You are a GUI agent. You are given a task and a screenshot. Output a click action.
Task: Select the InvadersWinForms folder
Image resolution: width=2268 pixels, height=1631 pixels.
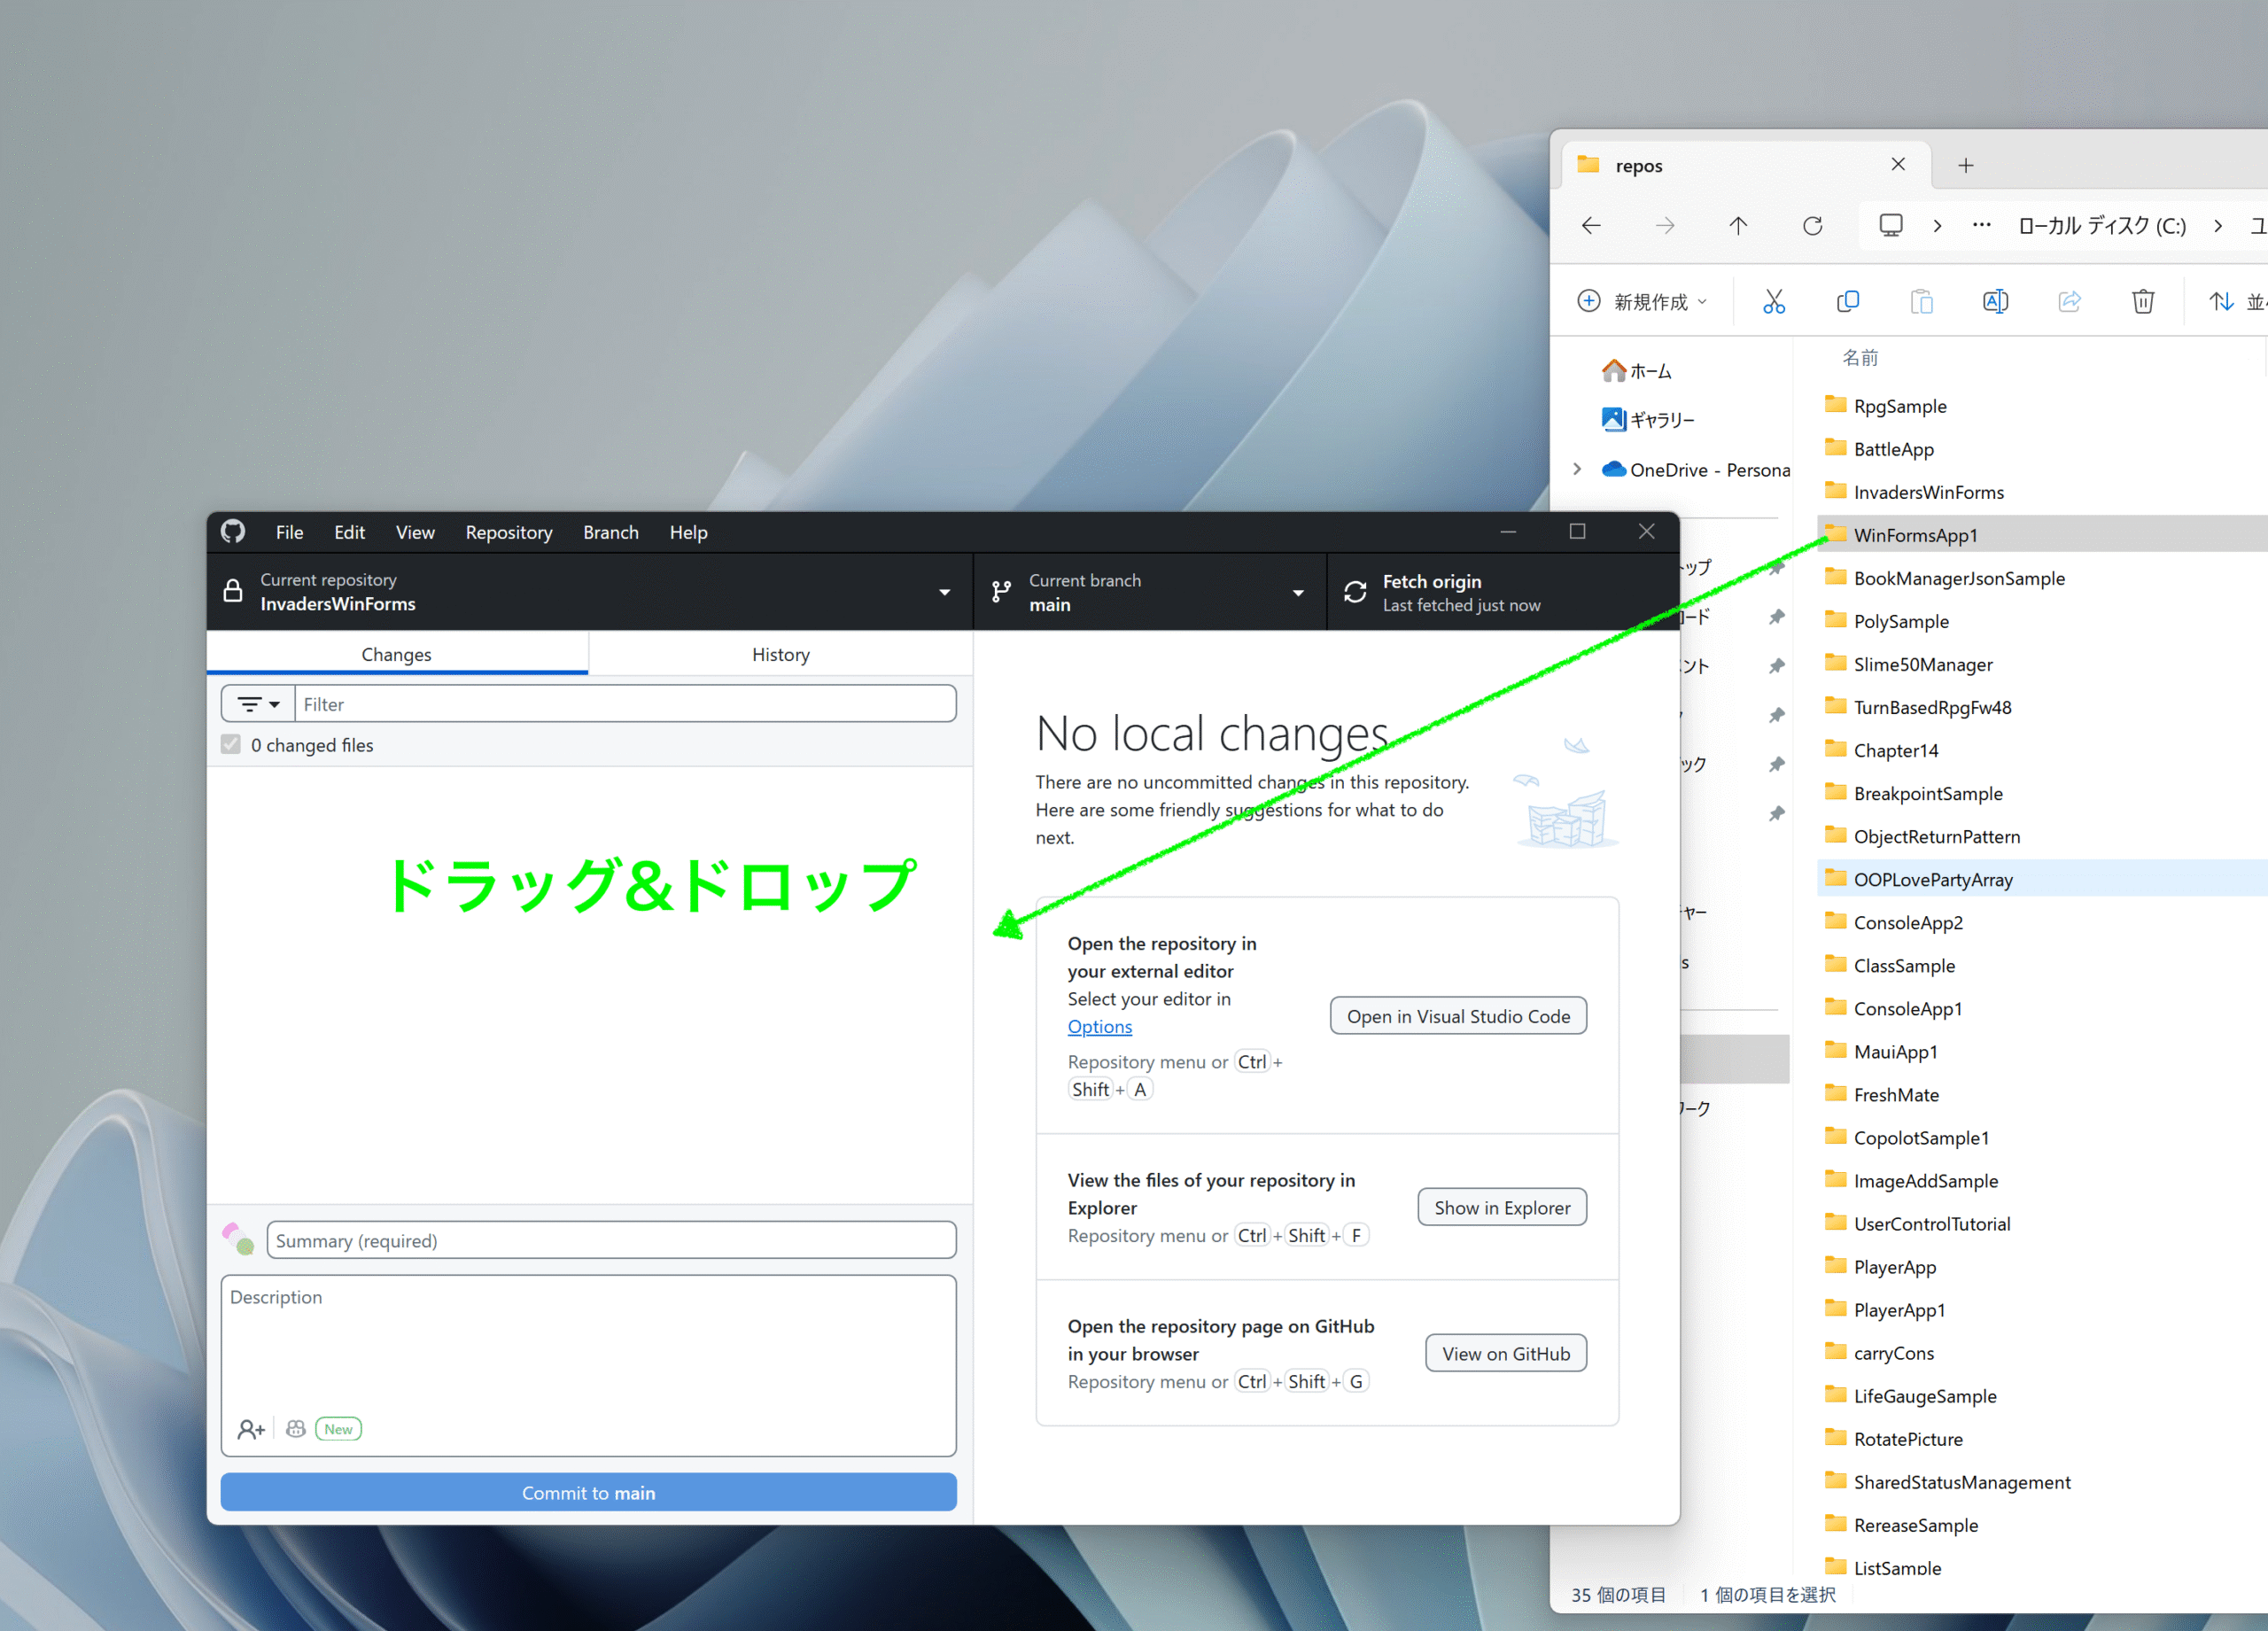(1928, 492)
